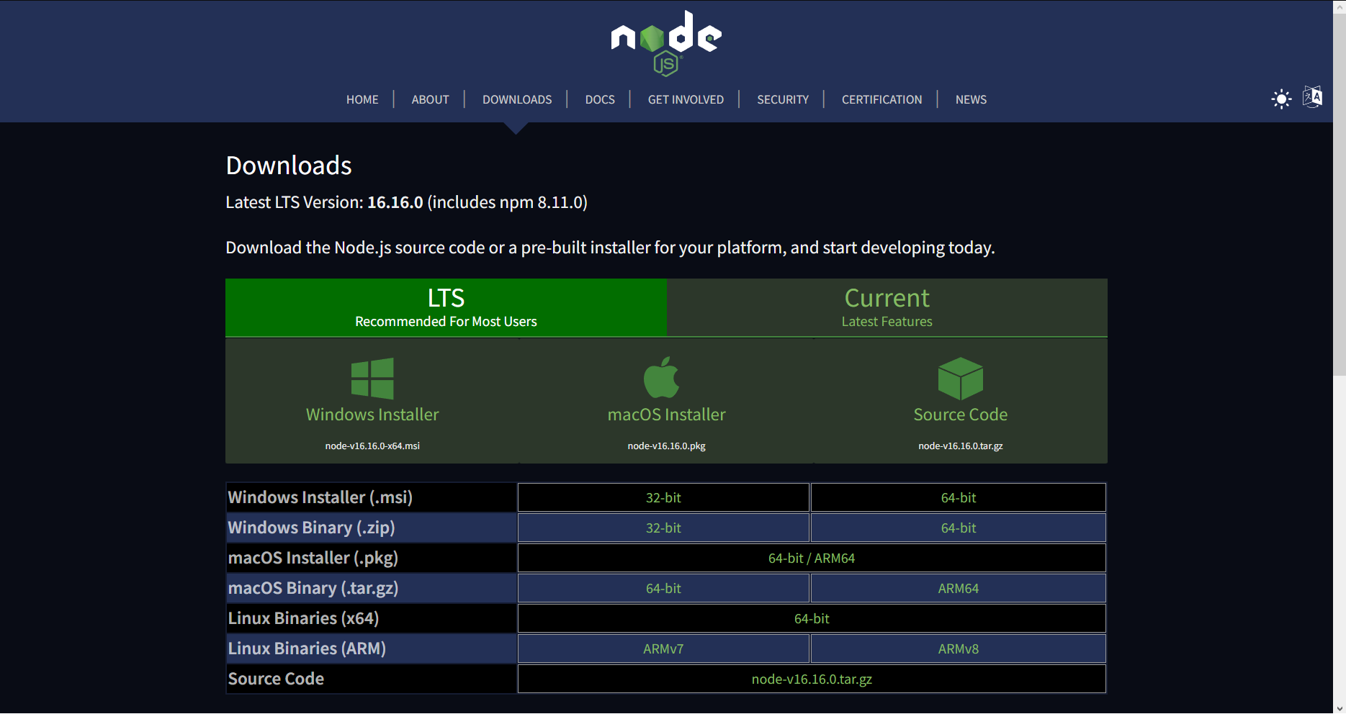The image size is (1346, 714).
Task: Click the Apple macOS logo icon
Action: click(x=661, y=377)
